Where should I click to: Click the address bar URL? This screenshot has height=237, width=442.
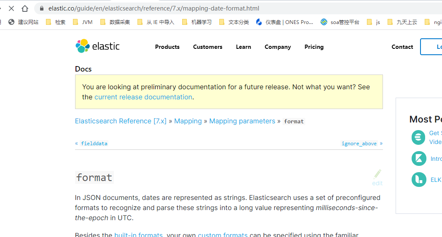[x=154, y=8]
